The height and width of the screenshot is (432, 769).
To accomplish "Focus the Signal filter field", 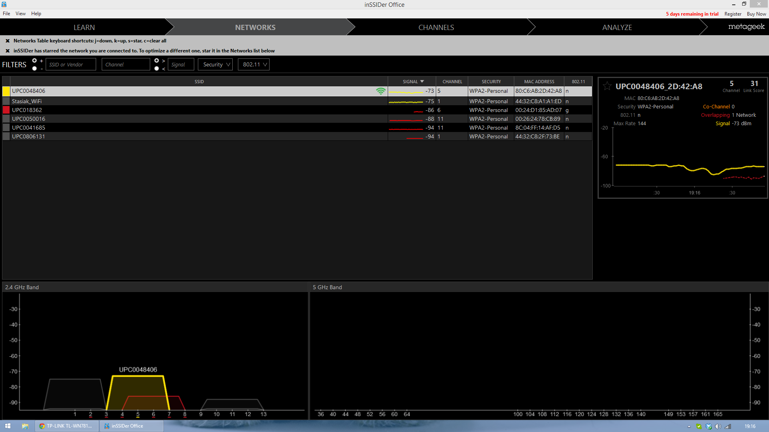I will 181,64.
